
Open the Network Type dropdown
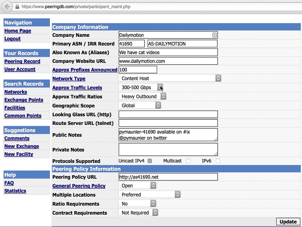[x=170, y=79]
